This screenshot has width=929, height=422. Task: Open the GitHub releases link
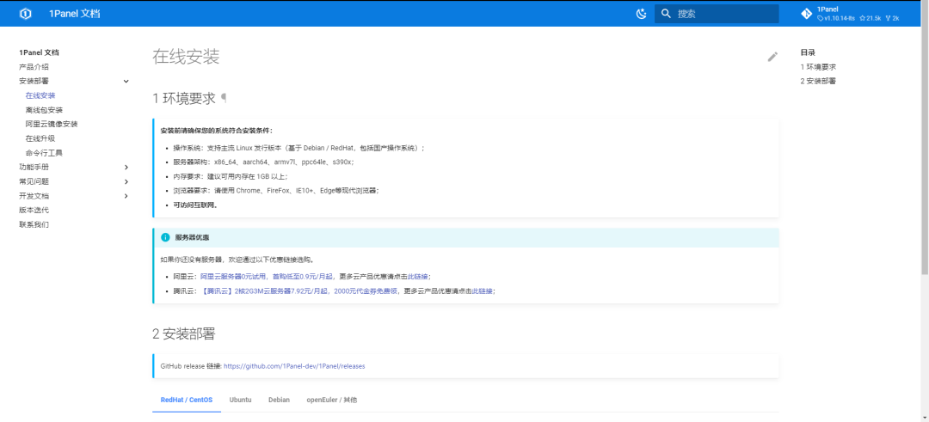(294, 366)
